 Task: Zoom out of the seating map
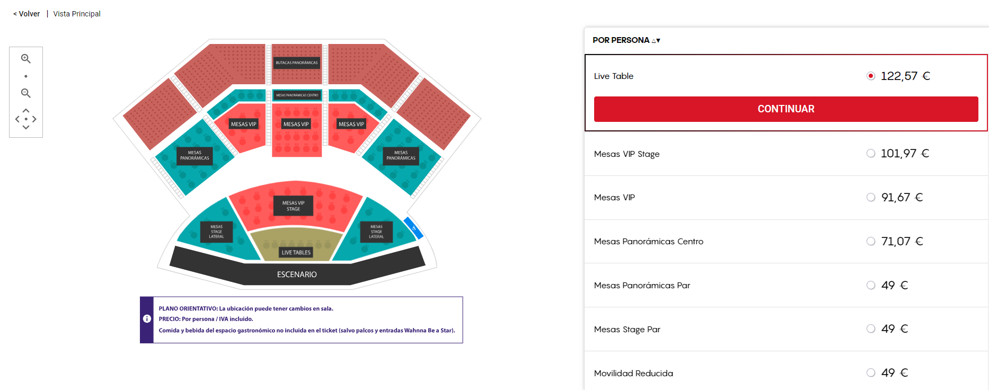point(25,93)
